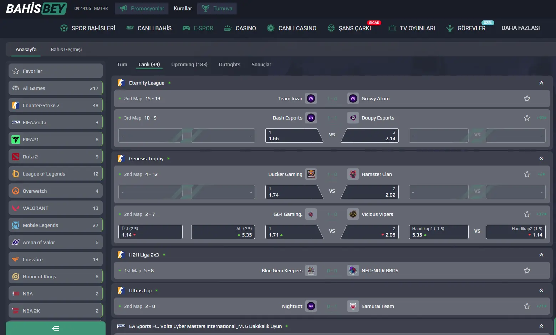The height and width of the screenshot is (335, 556).
Task: Open more markets for NightBot match
Action: [541, 306]
